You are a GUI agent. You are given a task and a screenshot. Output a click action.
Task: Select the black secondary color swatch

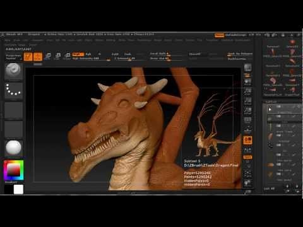[9, 189]
